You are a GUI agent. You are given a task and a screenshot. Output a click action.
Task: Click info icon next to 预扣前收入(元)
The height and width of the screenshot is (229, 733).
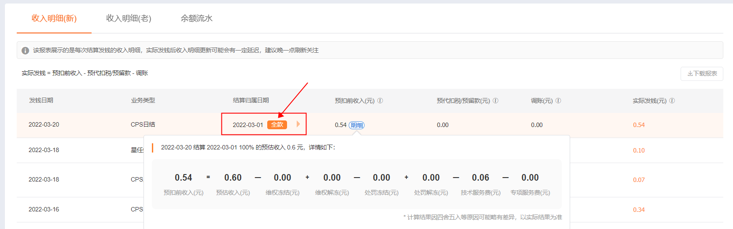pos(380,101)
